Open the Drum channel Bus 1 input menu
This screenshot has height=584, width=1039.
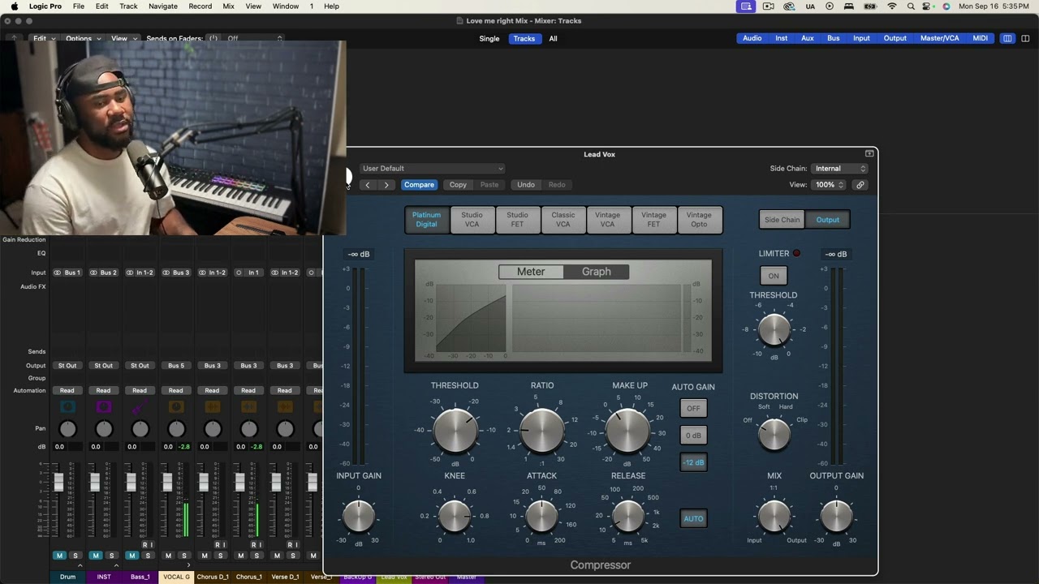click(x=72, y=273)
